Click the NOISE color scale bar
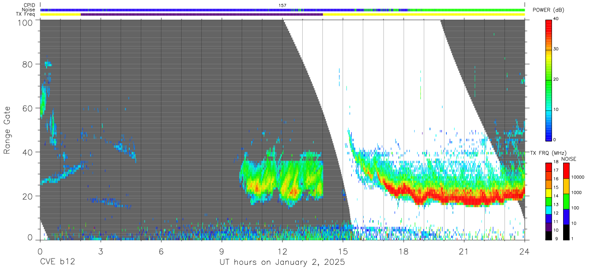This screenshot has width=590, height=272. (566, 201)
